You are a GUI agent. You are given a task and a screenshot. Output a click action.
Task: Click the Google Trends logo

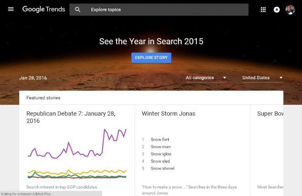click(x=44, y=9)
